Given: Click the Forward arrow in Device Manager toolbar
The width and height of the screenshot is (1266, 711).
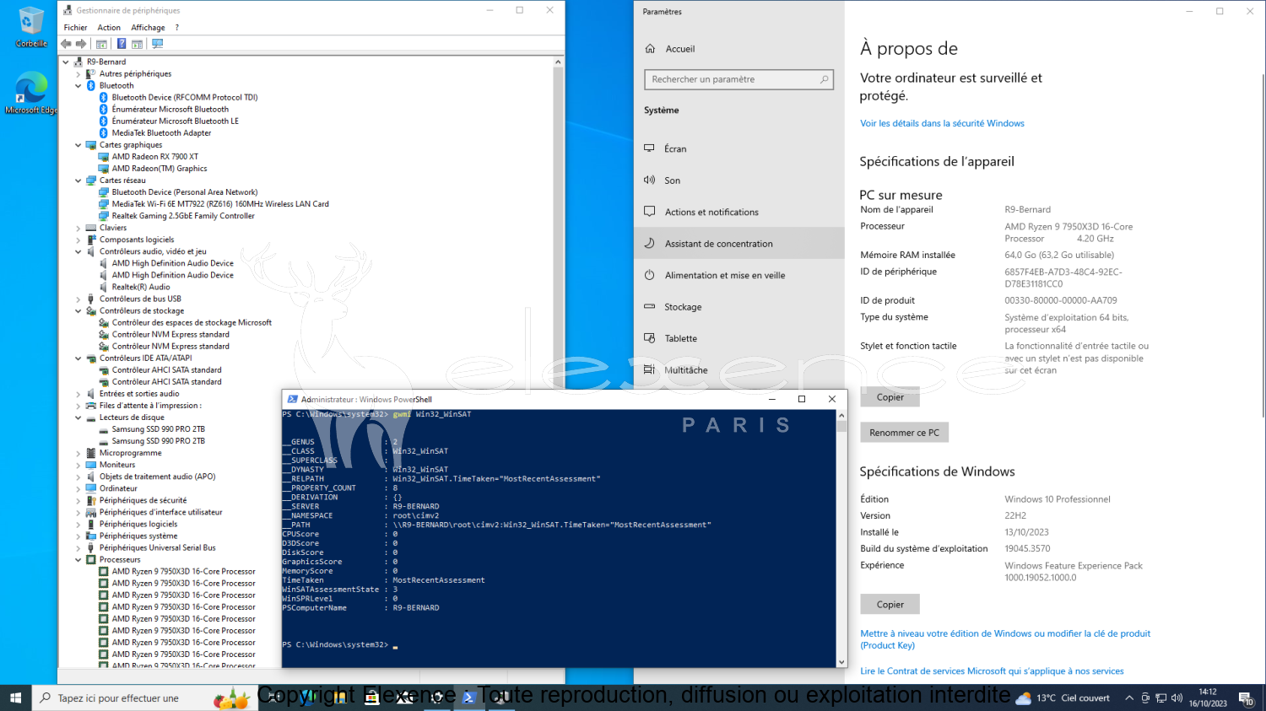Looking at the screenshot, I should coord(81,44).
